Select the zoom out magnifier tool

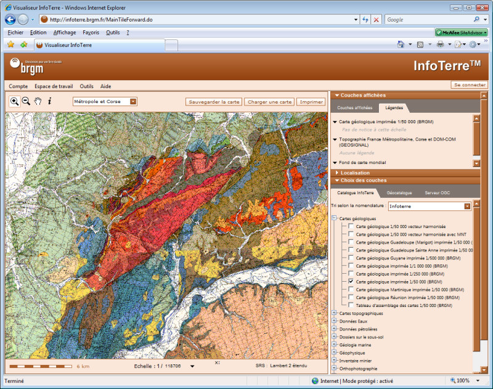coord(26,101)
